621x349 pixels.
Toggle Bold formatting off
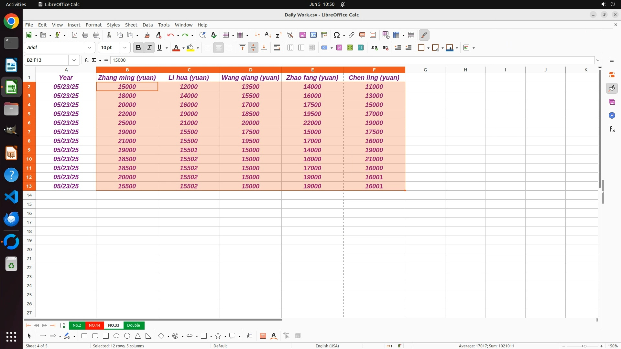tap(138, 48)
